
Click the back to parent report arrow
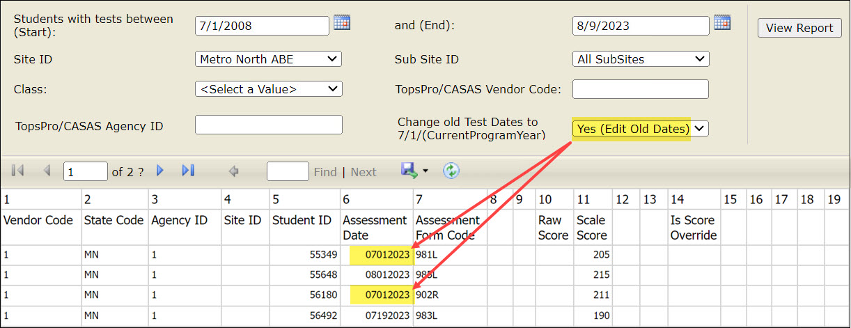(x=234, y=171)
